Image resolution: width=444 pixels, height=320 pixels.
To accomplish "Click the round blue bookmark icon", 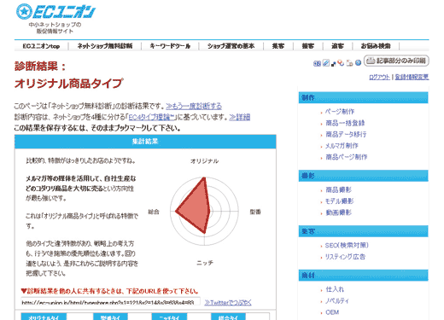I will pos(358,62).
